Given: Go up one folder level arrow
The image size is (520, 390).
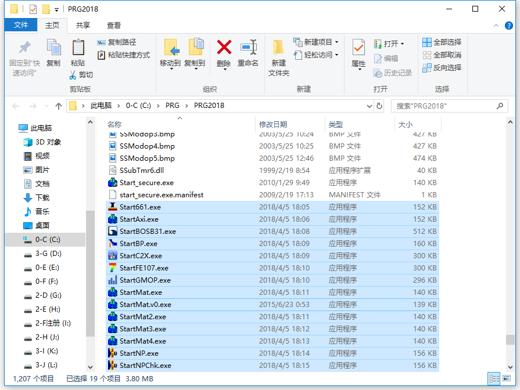Looking at the screenshot, I should pyautogui.click(x=59, y=106).
